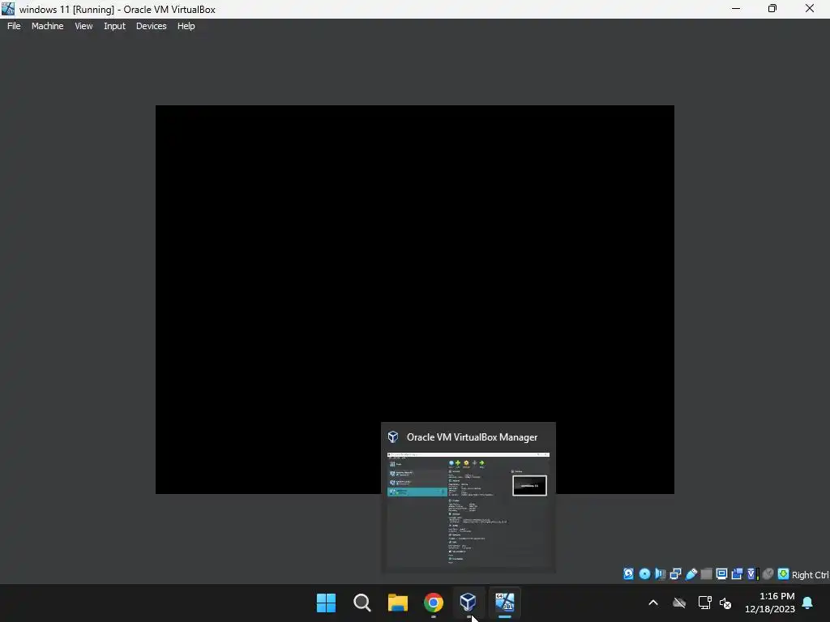Open the Devices menu

[151, 26]
